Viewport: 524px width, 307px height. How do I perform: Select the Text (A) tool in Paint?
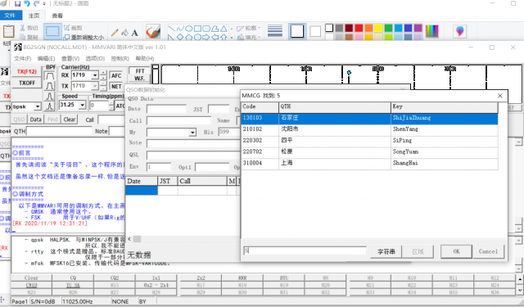click(134, 33)
